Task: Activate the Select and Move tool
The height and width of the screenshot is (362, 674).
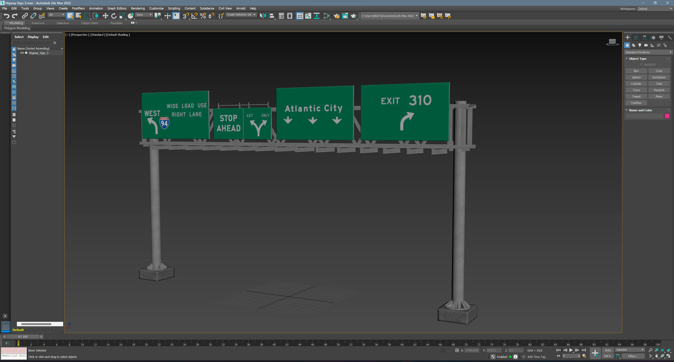Action: (105, 16)
